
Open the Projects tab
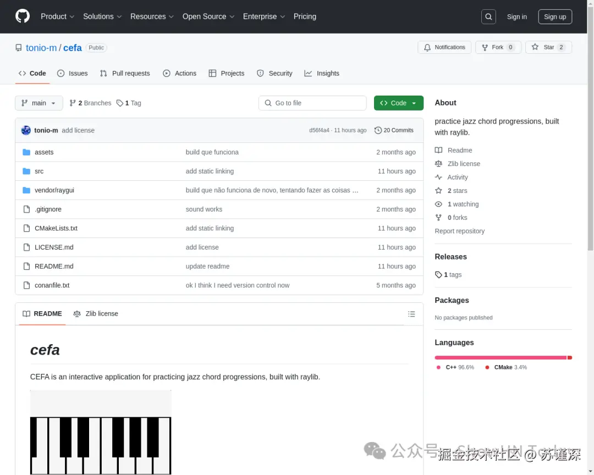tap(227, 74)
